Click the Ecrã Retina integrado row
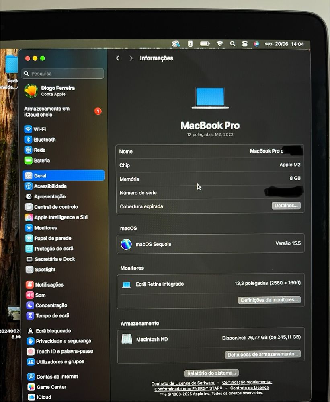 [211, 284]
